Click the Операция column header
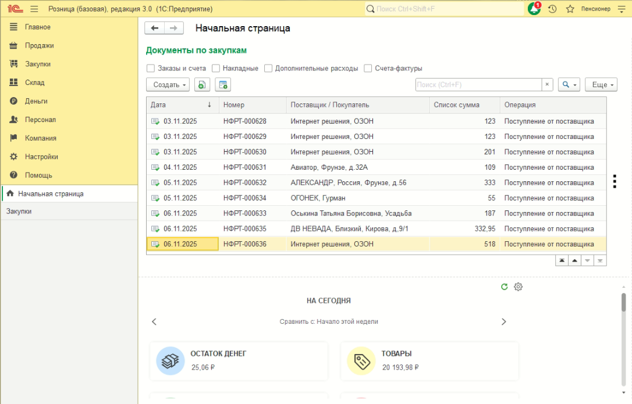632x404 pixels. 553,105
